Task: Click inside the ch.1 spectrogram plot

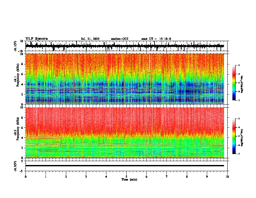Action: point(125,79)
